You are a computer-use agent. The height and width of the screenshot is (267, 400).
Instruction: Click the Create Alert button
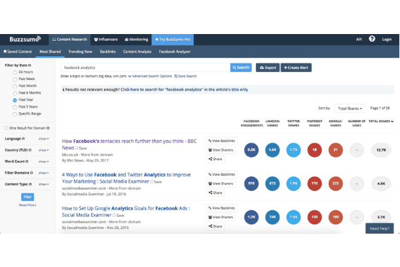[x=296, y=67]
